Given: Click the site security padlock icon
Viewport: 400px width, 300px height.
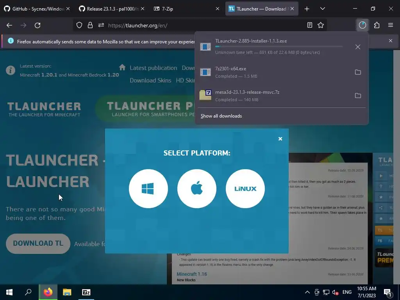Looking at the screenshot, I should tap(90, 25).
